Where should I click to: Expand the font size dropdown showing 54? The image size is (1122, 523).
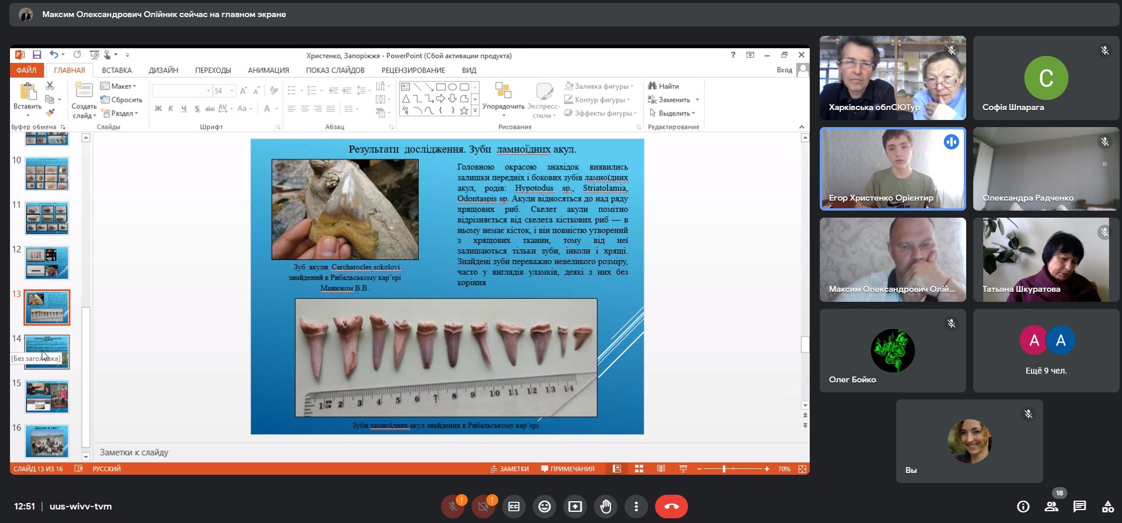coord(232,91)
